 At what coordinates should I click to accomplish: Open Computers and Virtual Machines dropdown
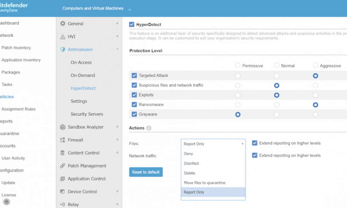tap(97, 8)
